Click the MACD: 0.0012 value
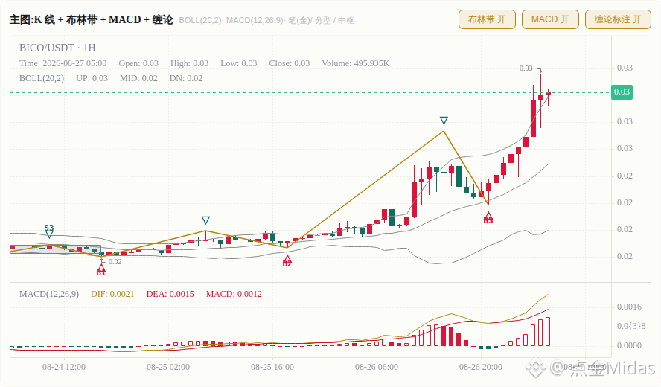 tap(234, 294)
